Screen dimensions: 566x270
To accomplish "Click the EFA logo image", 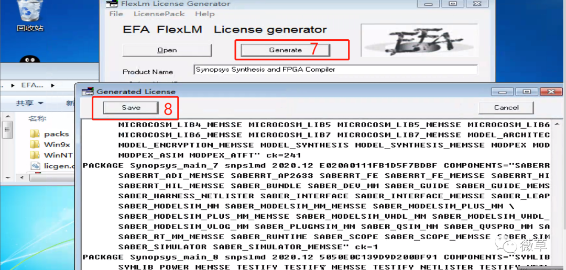I will pos(419,40).
